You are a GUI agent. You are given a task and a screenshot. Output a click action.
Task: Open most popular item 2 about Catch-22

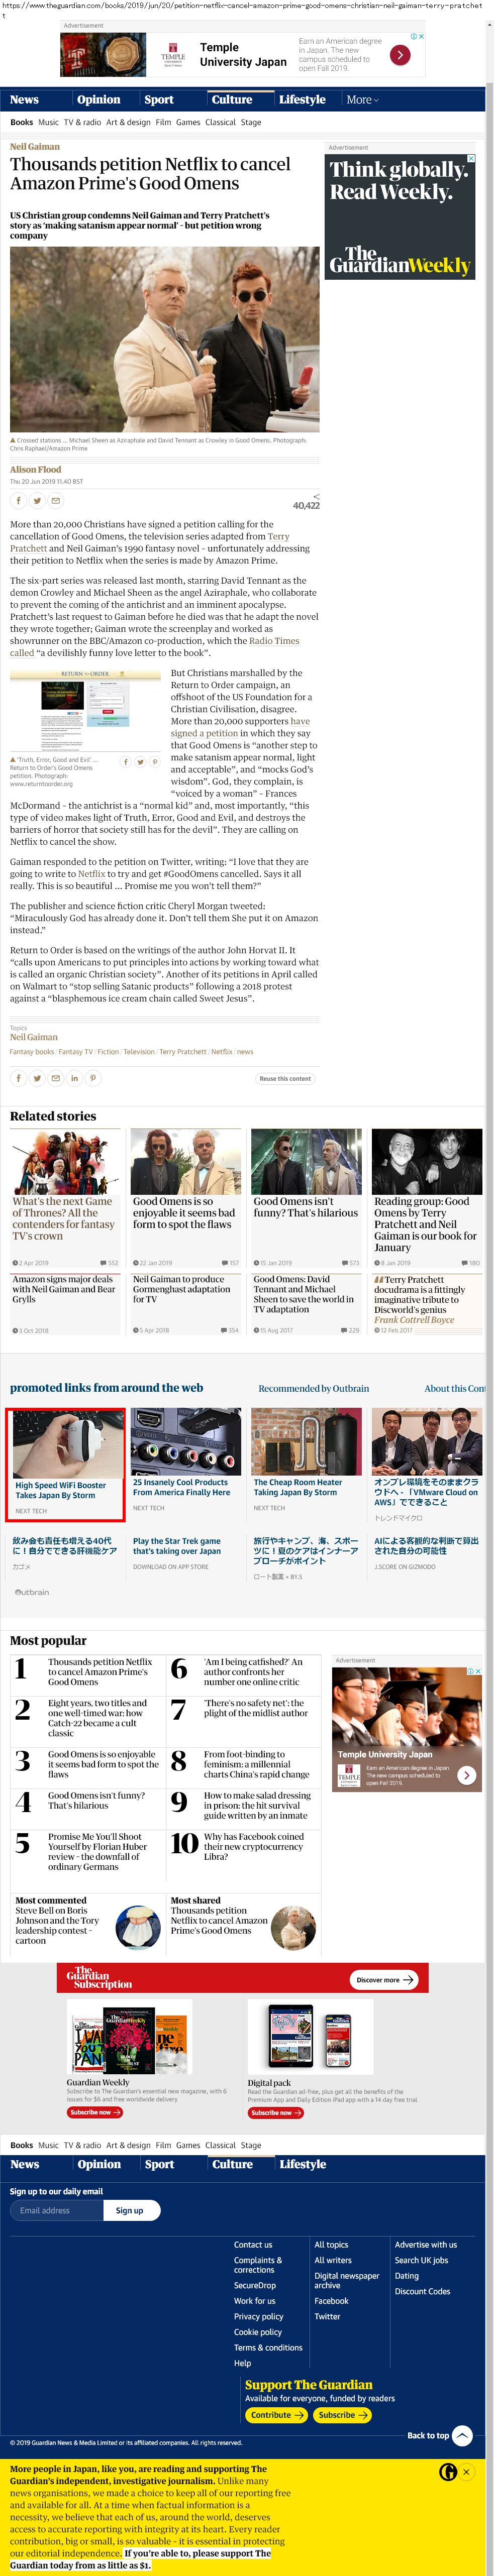pos(97,1718)
